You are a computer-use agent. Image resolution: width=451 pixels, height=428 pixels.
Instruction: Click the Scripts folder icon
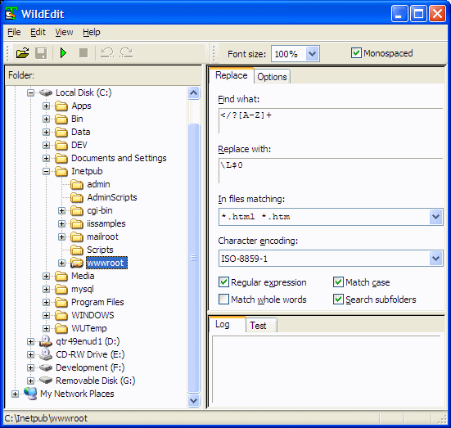point(77,250)
